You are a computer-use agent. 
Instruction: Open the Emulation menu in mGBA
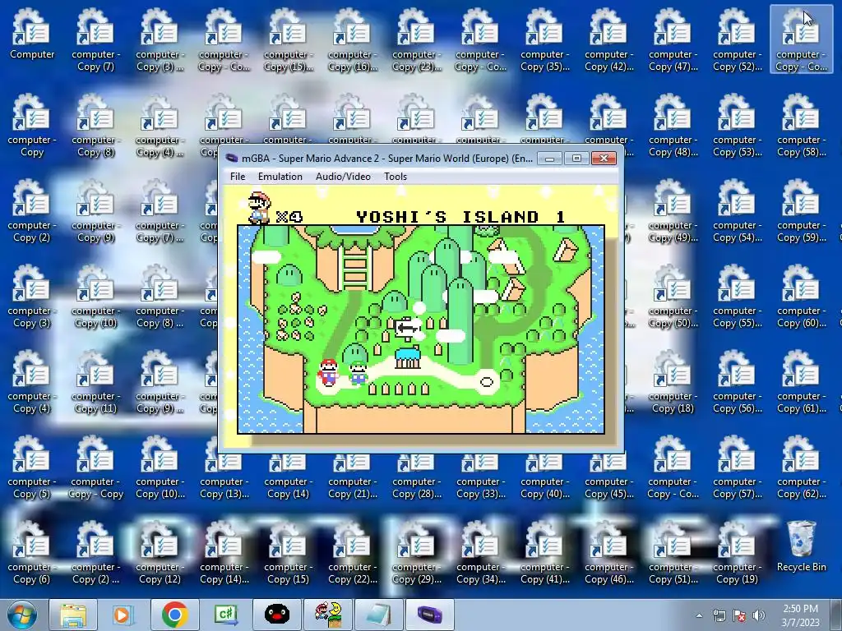[280, 177]
